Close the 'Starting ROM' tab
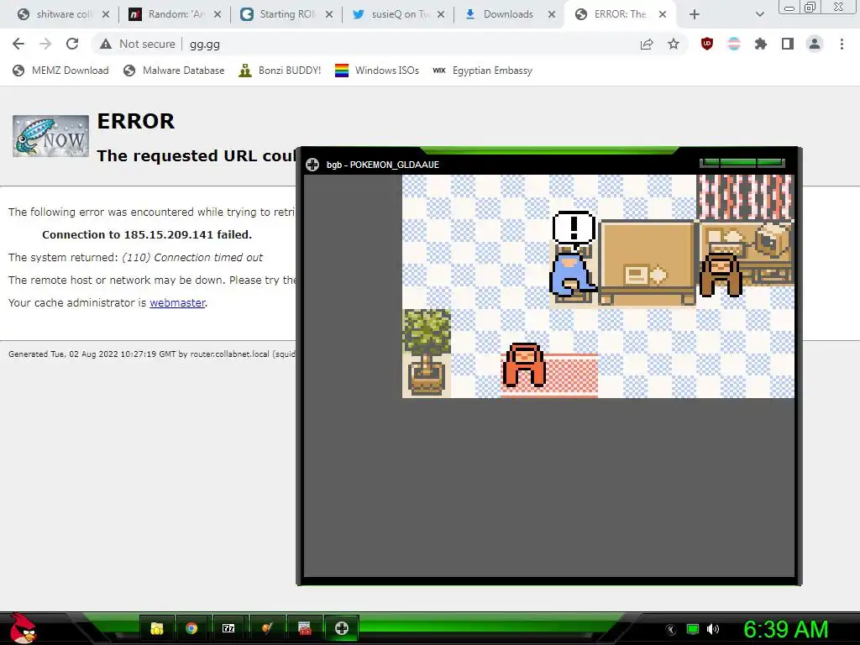This screenshot has height=645, width=860. 329,14
